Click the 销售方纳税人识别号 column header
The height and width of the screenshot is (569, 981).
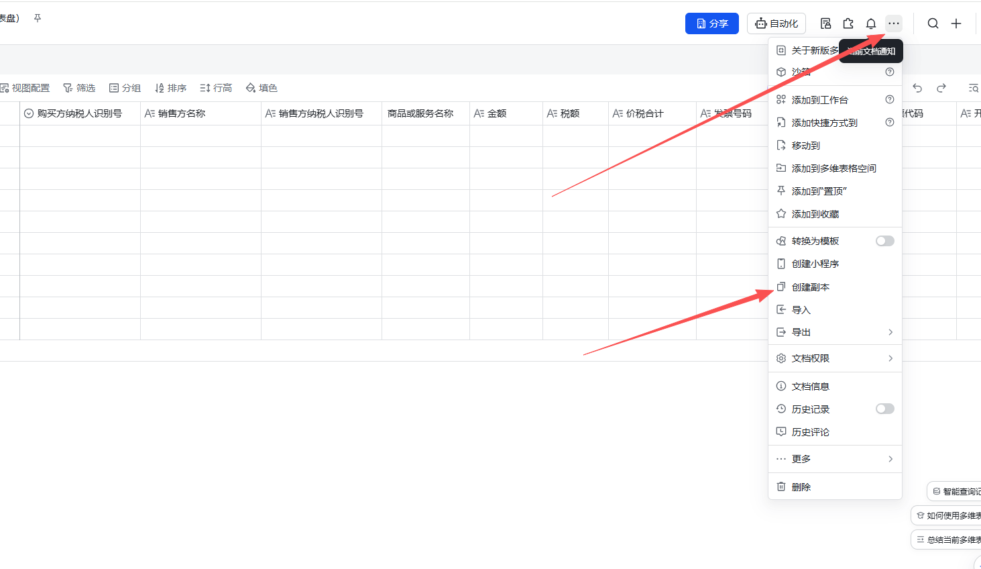(321, 113)
